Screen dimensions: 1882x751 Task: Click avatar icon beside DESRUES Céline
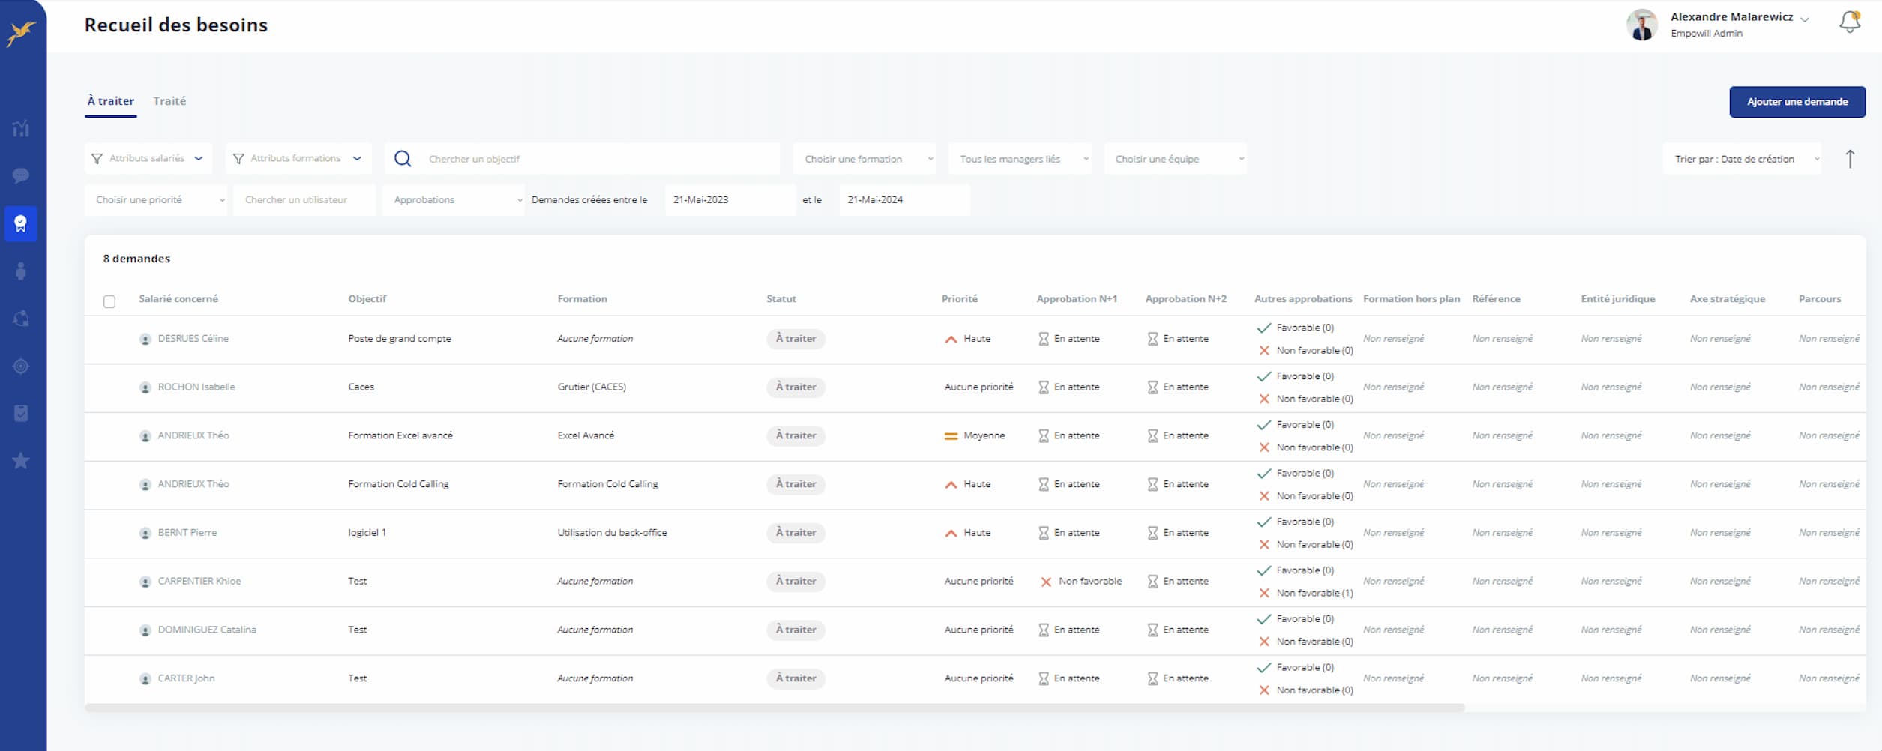coord(145,340)
